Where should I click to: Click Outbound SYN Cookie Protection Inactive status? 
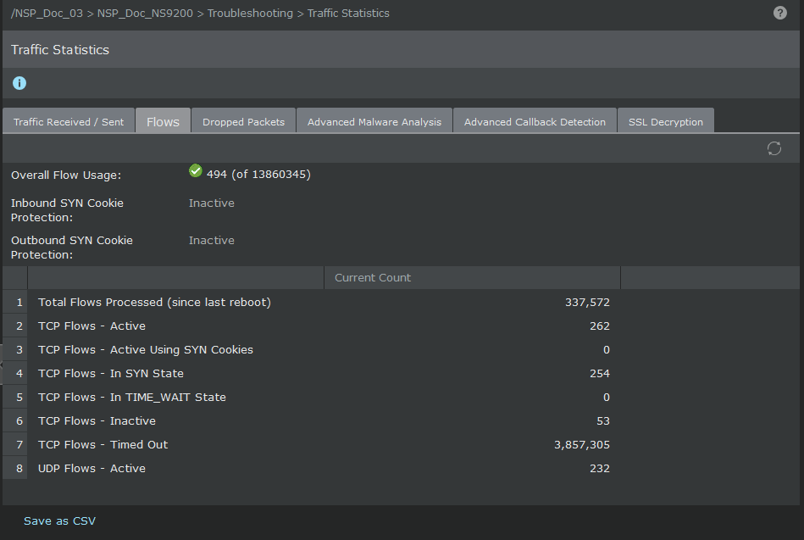coord(211,240)
